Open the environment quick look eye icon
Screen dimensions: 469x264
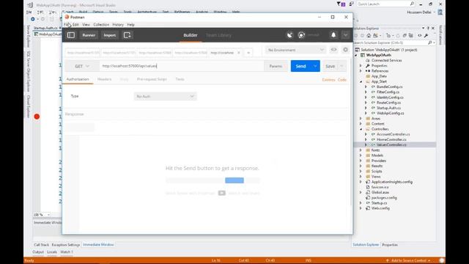coord(333,50)
